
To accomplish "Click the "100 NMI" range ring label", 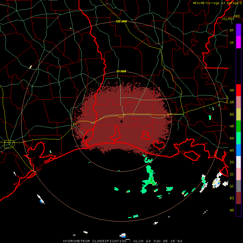I will pos(121,21).
